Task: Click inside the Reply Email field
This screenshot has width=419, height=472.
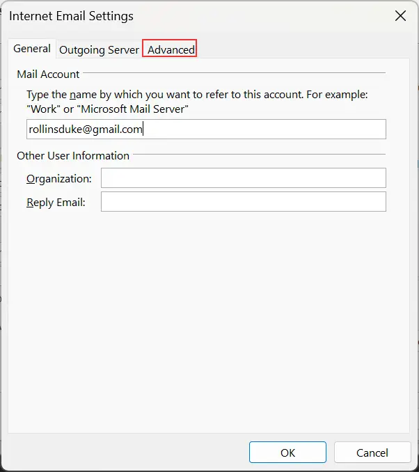Action: coord(243,202)
